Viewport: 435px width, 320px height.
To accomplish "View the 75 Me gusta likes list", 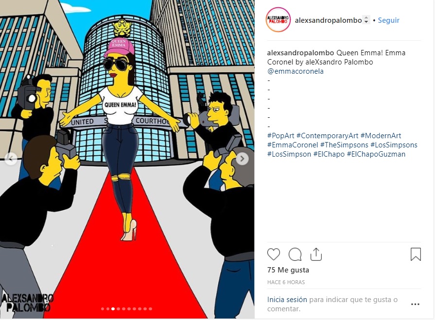I will 288,270.
